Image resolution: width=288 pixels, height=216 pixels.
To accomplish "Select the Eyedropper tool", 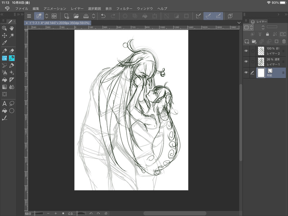I will 5,43.
